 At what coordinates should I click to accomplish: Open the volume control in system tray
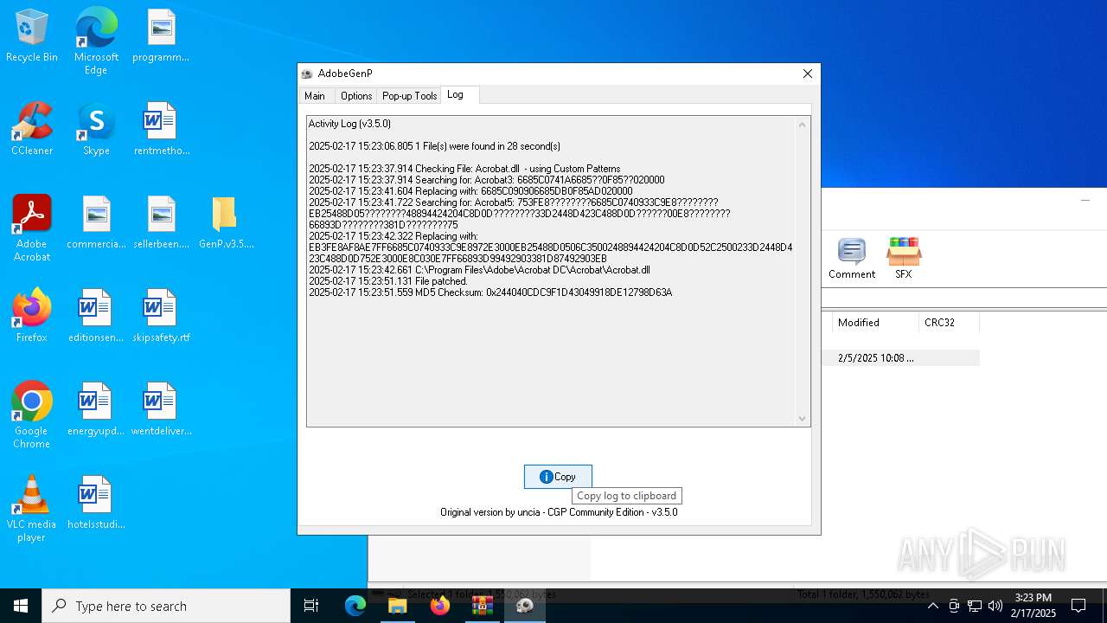[995, 606]
